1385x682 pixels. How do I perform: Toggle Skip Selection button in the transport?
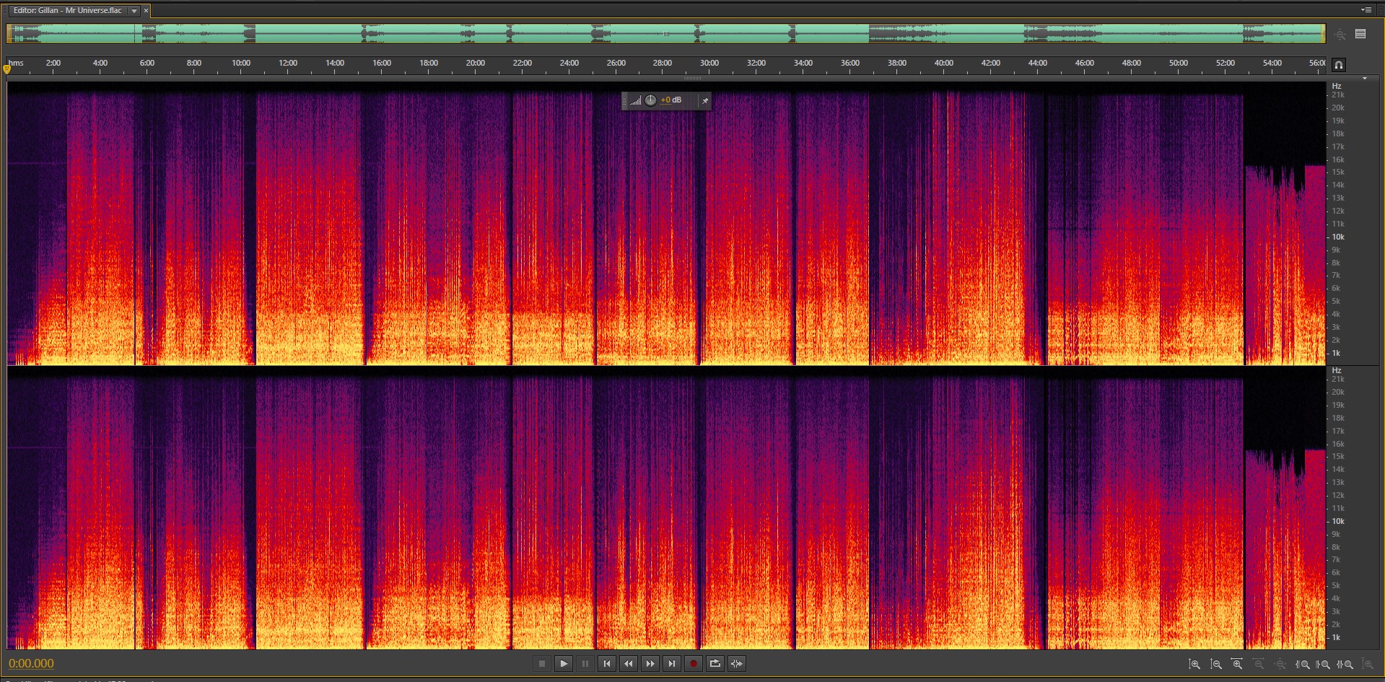pos(737,664)
